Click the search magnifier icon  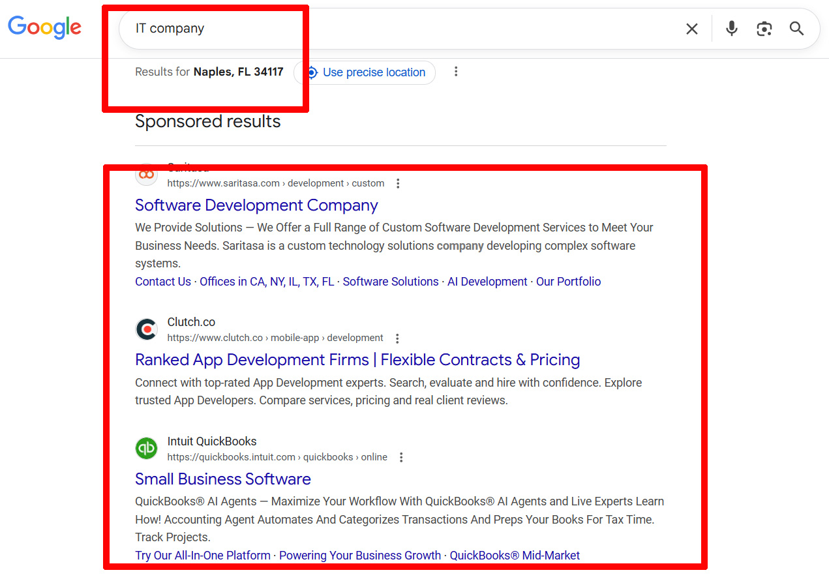pyautogui.click(x=796, y=29)
